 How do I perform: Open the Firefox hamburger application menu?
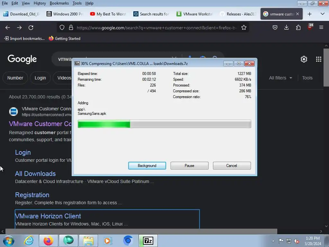(x=321, y=28)
